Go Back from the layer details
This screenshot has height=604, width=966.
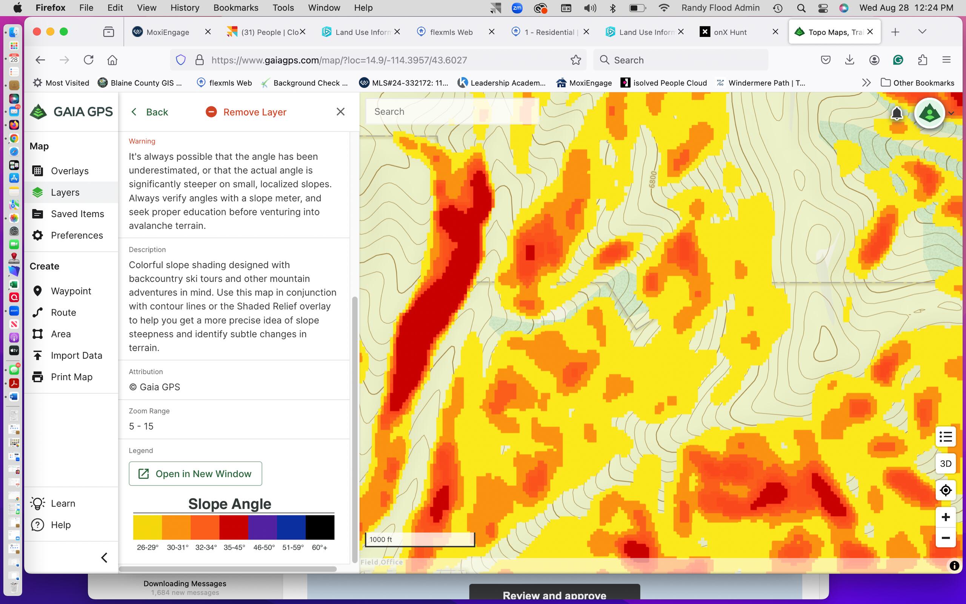coord(150,112)
